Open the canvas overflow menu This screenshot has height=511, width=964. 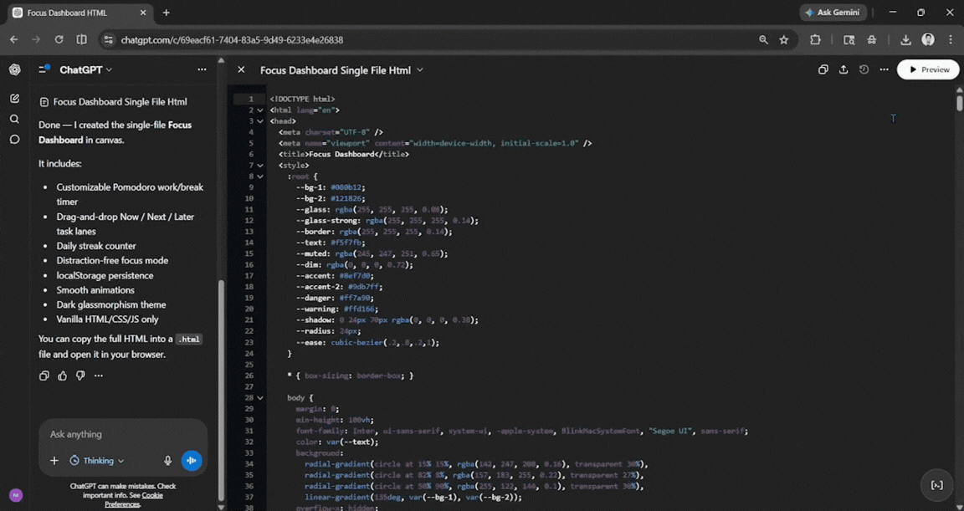(x=884, y=70)
